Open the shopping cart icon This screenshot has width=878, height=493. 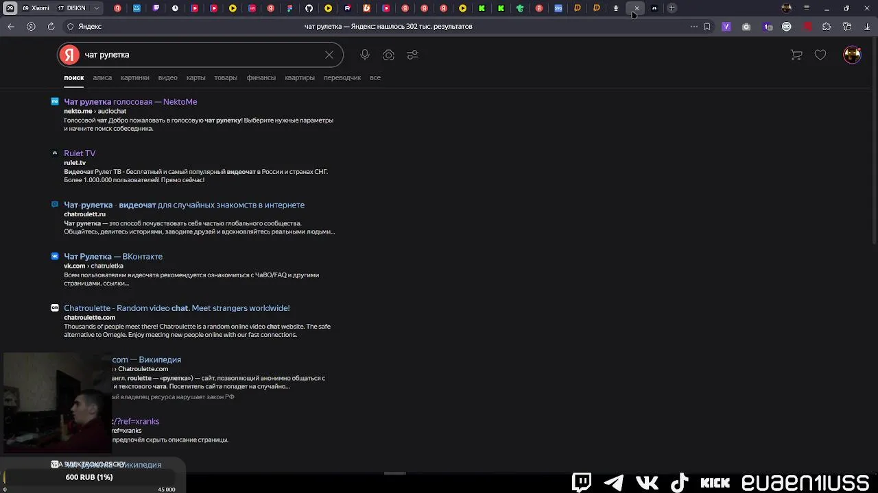tap(796, 55)
